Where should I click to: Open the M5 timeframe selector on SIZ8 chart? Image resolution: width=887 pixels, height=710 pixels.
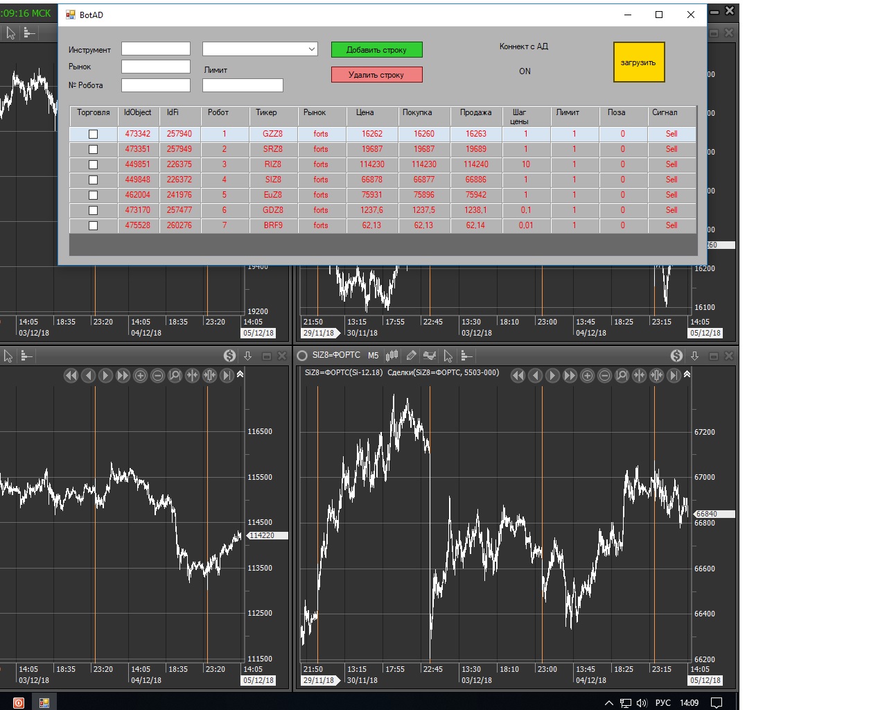373,356
